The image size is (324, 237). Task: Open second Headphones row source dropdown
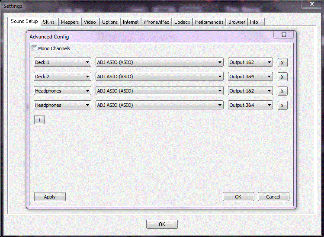(62, 105)
